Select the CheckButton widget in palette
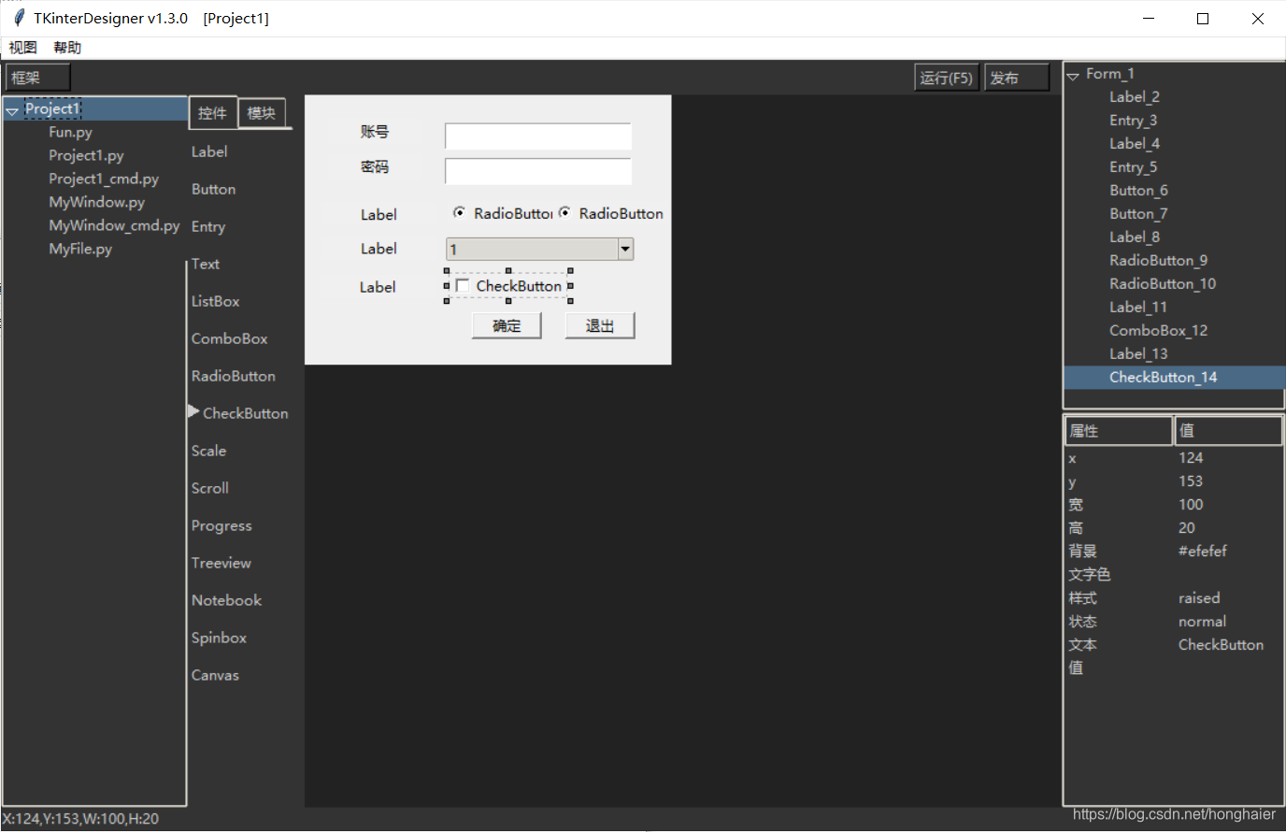The width and height of the screenshot is (1286, 832). (x=246, y=413)
